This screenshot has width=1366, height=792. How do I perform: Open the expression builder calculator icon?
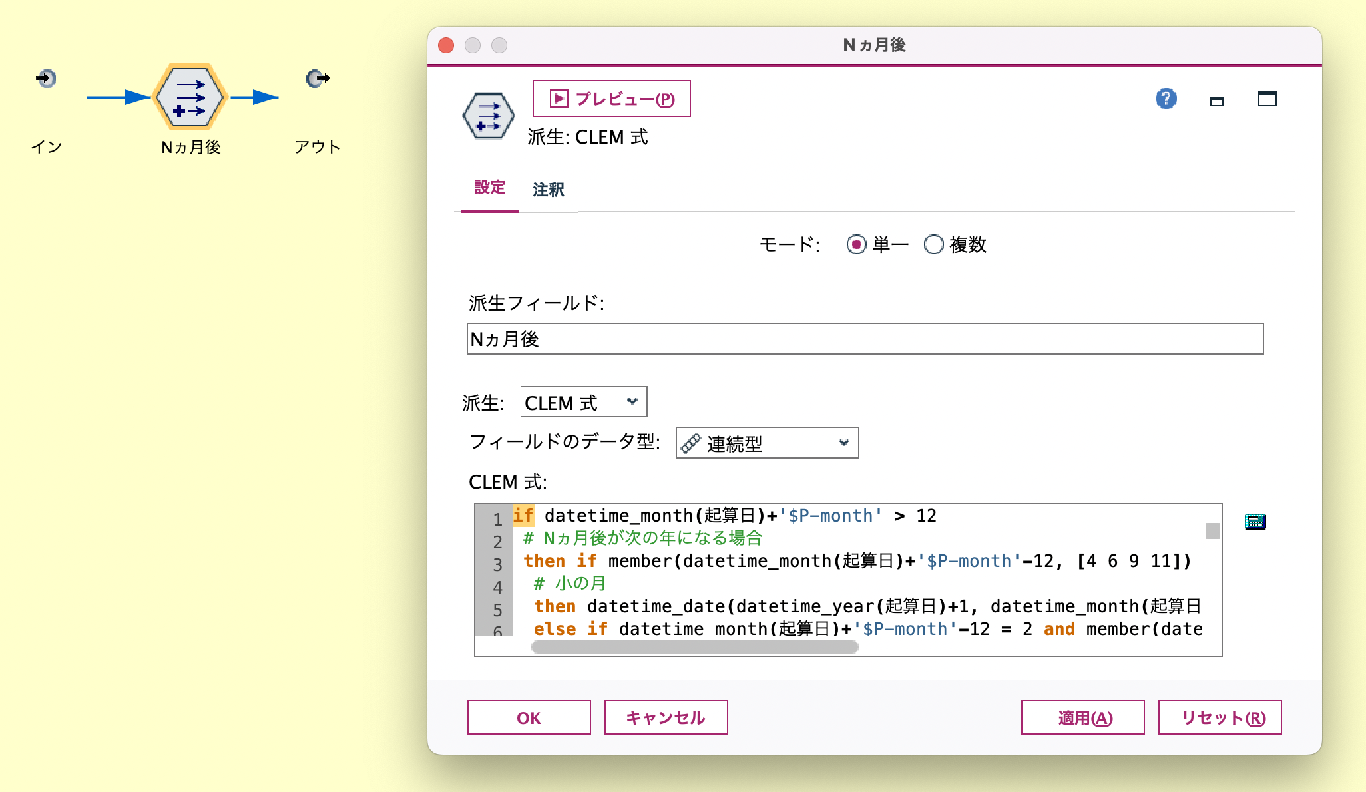point(1255,522)
